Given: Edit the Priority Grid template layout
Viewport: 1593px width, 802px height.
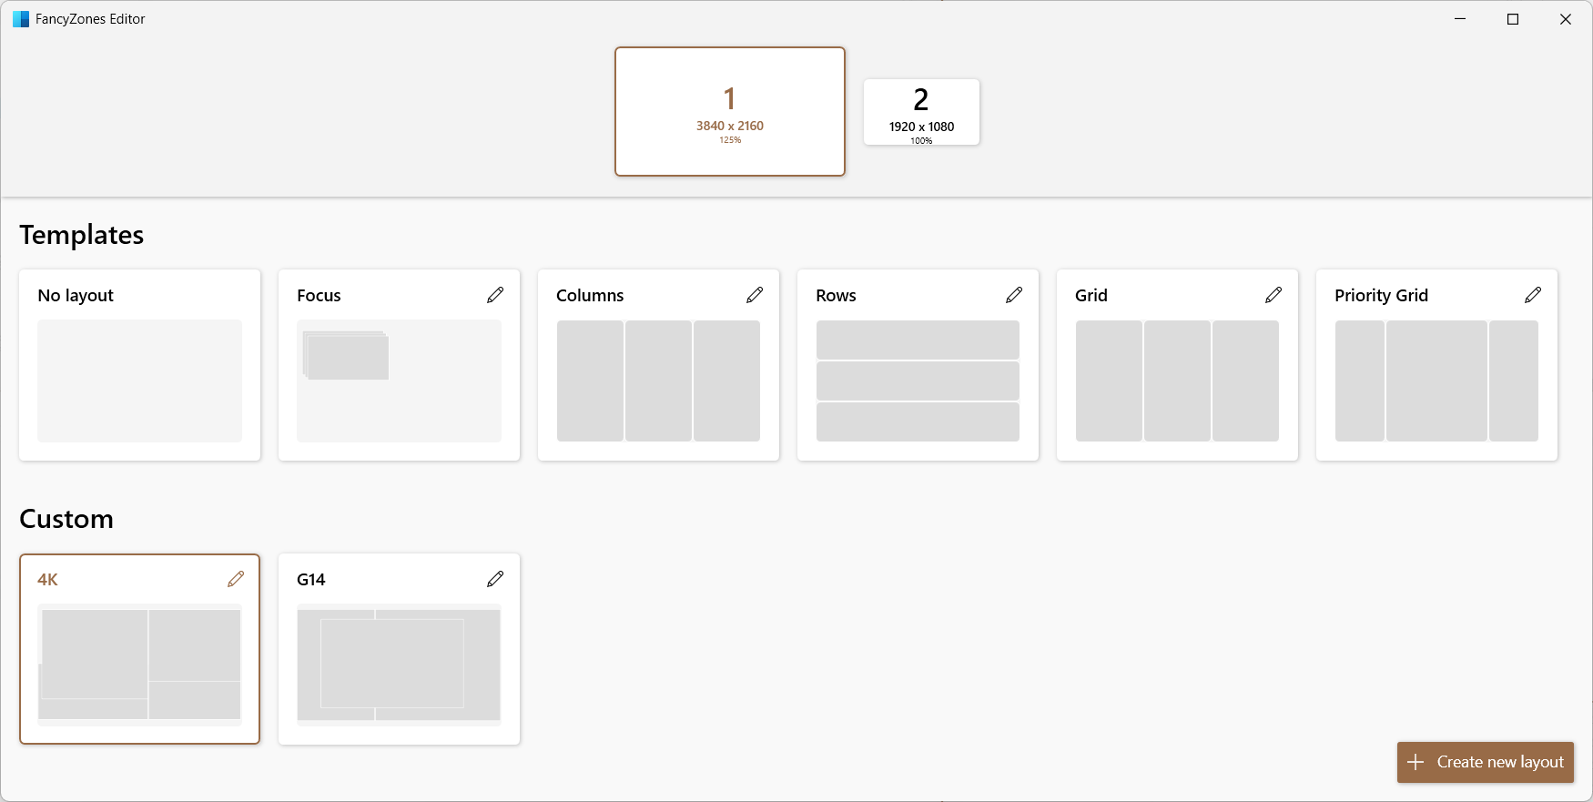Looking at the screenshot, I should pos(1533,295).
